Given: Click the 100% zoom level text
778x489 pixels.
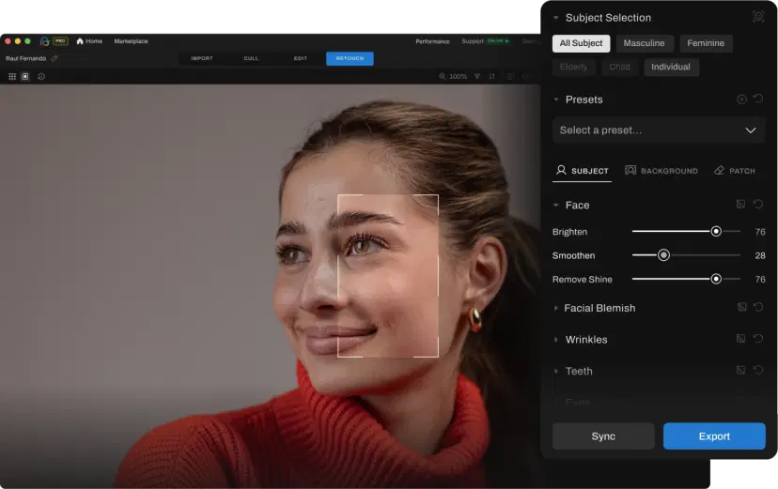Looking at the screenshot, I should click(458, 76).
